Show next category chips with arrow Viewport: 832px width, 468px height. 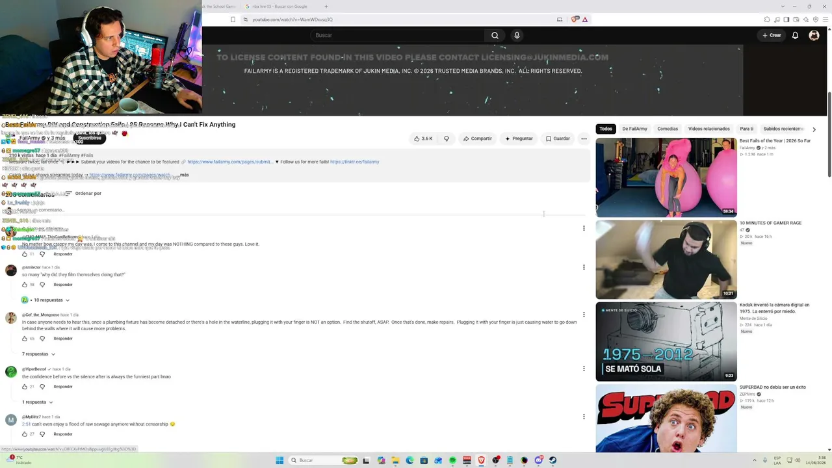click(x=814, y=129)
